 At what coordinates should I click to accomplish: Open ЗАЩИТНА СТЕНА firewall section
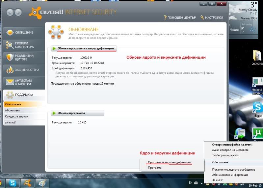pos(24,70)
